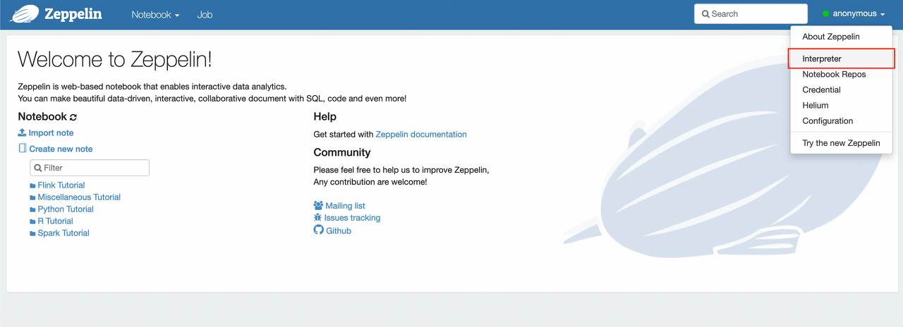Screen dimensions: 903x327
Task: Choose the Credential menu entry
Action: [841, 90]
